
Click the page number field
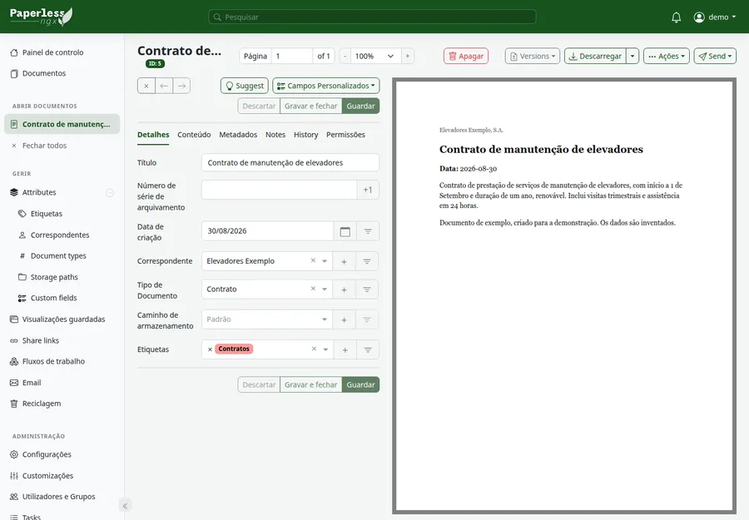tap(291, 57)
